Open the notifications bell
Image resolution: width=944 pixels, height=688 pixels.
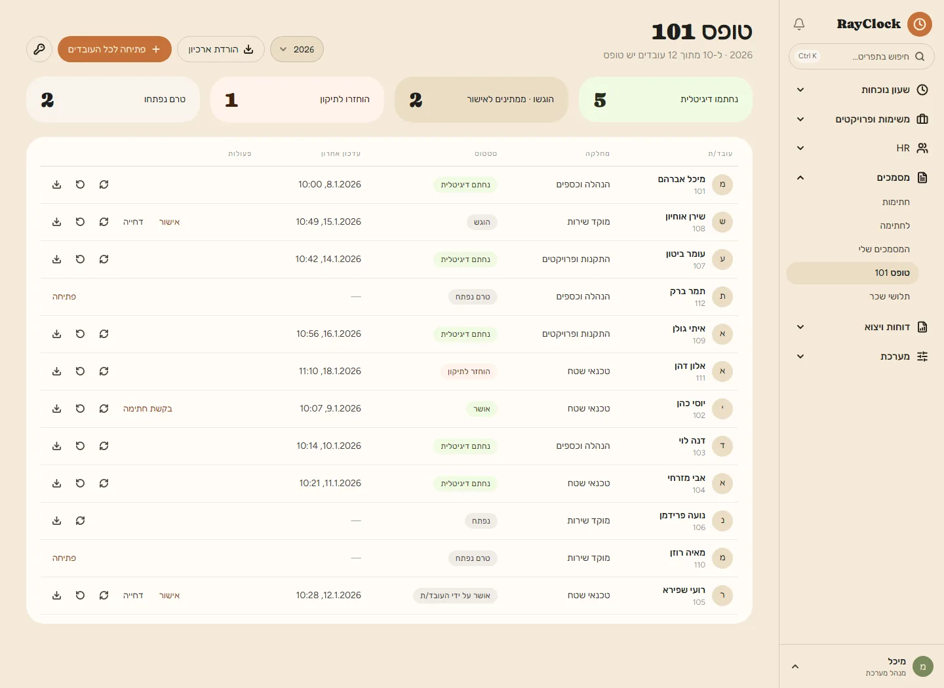798,24
